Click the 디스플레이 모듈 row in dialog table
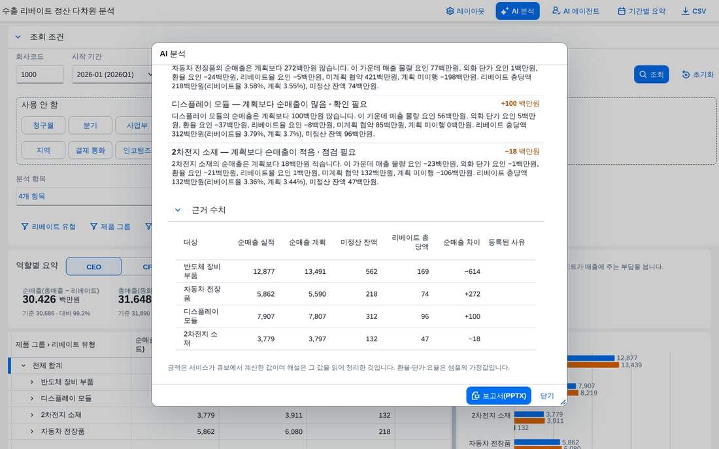Viewport: 719px width, 449px height. point(356,316)
